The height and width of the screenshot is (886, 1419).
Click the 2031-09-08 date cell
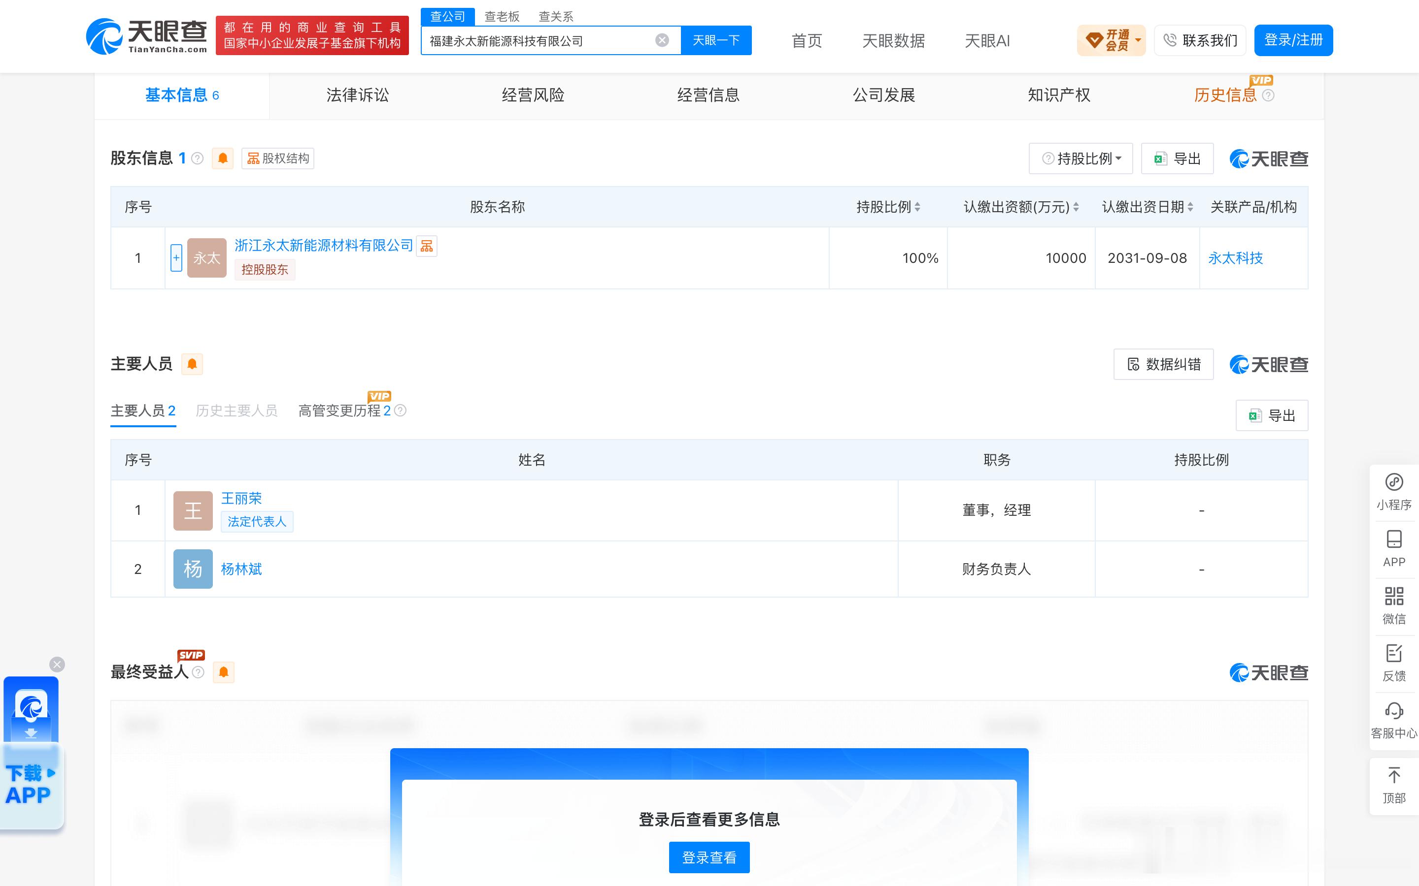pyautogui.click(x=1147, y=258)
